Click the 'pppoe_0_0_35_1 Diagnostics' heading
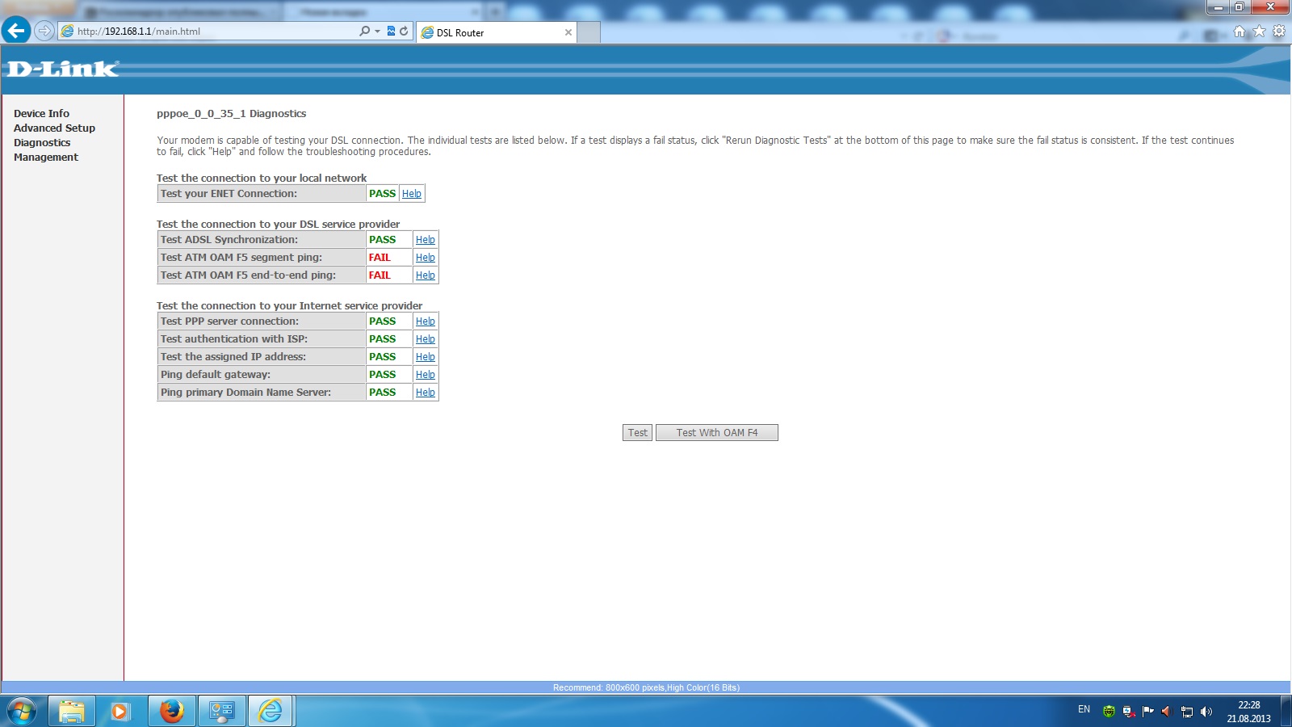The width and height of the screenshot is (1292, 727). click(x=232, y=114)
